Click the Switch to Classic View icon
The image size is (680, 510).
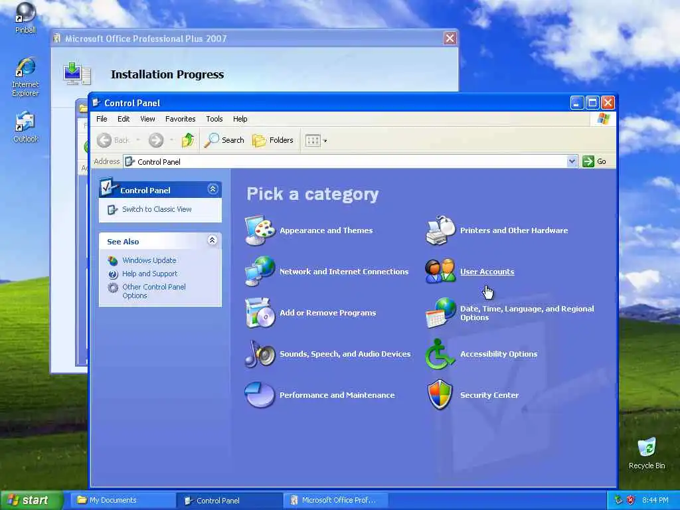click(112, 209)
